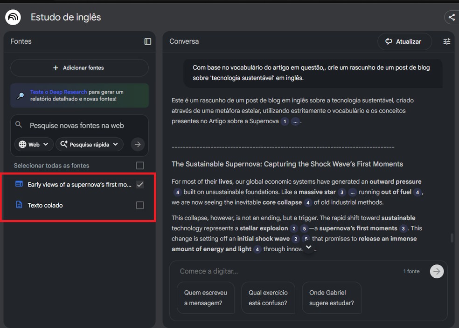Focus the Comece a digitar input field
This screenshot has height=328, width=459.
[x=280, y=271]
